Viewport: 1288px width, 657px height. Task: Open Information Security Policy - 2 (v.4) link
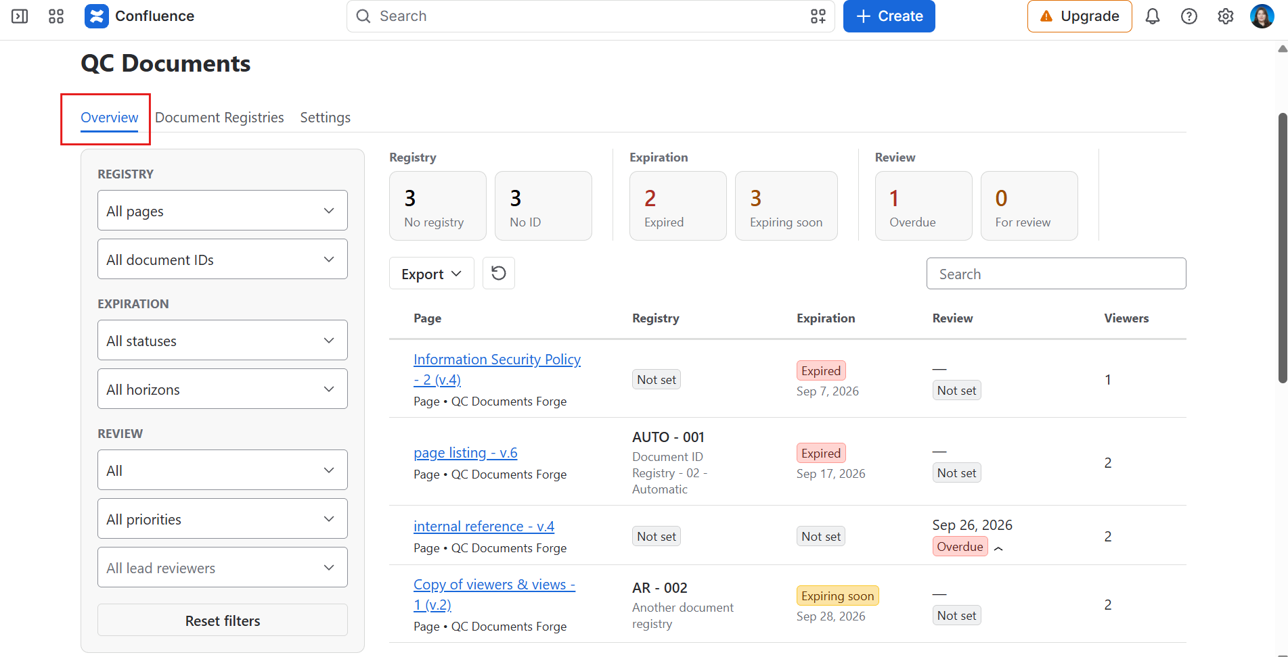pos(497,369)
